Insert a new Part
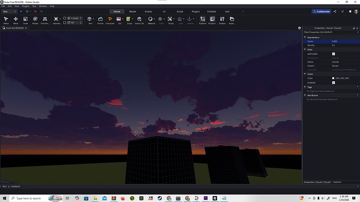 coord(90,20)
